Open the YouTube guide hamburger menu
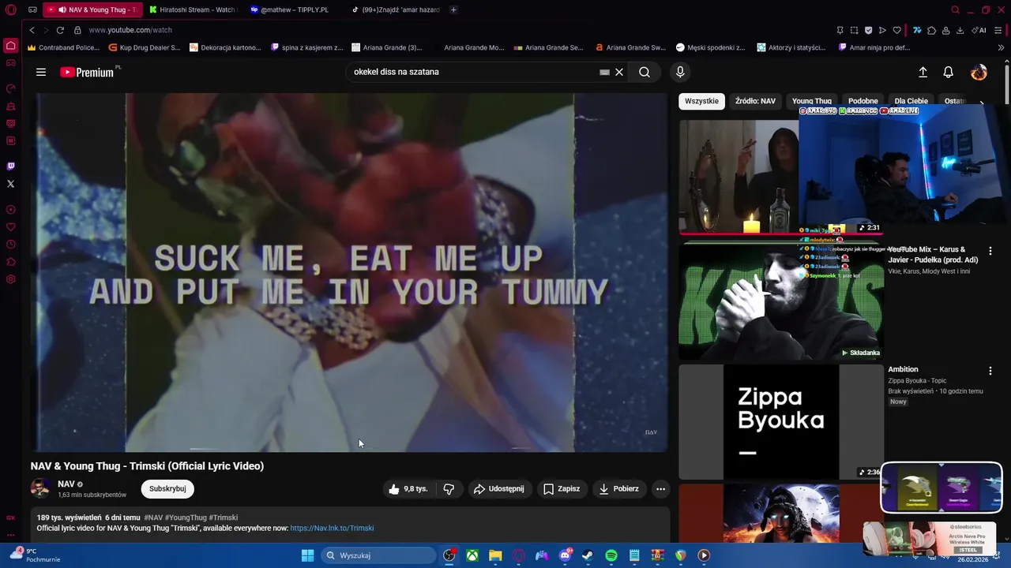The image size is (1011, 568). (41, 72)
